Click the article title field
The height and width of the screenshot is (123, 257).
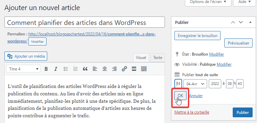[x=85, y=22]
